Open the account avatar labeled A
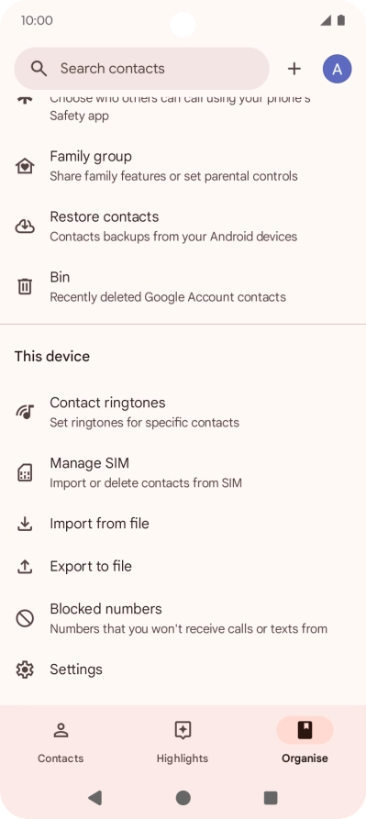 click(x=338, y=69)
